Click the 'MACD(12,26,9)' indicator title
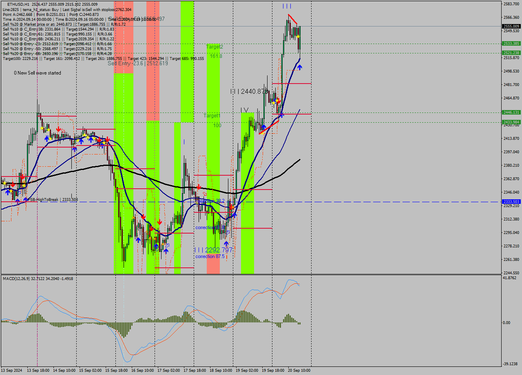The height and width of the screenshot is (375, 522). pos(18,278)
